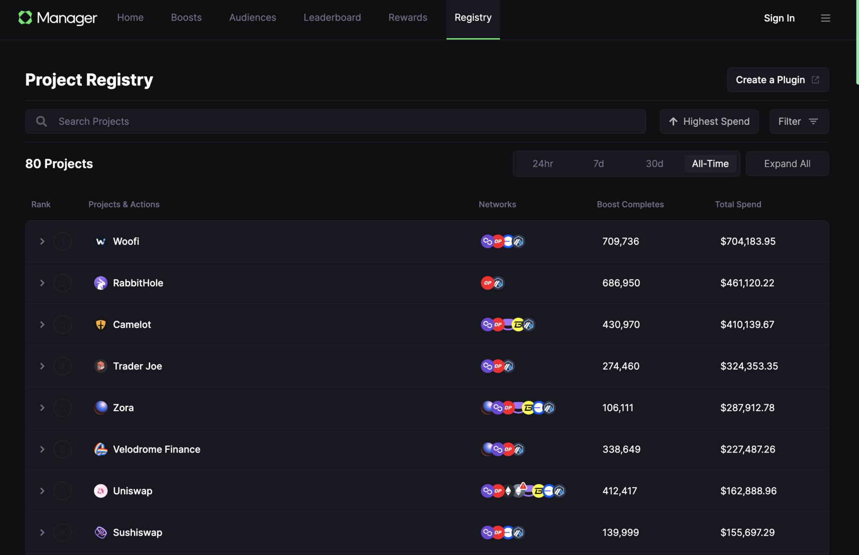859x555 pixels.
Task: Click the Sushiswap project logo
Action: (x=101, y=532)
